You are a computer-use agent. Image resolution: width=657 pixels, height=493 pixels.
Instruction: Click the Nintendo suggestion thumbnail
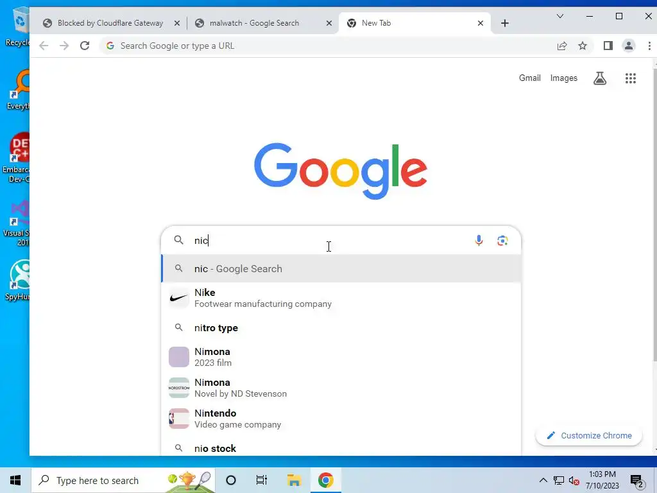tap(179, 419)
